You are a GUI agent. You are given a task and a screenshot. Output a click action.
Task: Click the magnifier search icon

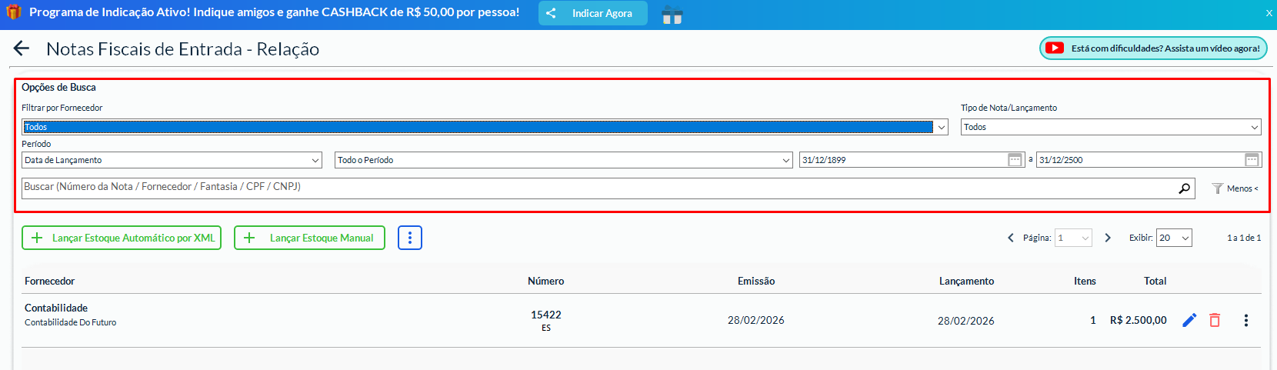click(x=1184, y=188)
